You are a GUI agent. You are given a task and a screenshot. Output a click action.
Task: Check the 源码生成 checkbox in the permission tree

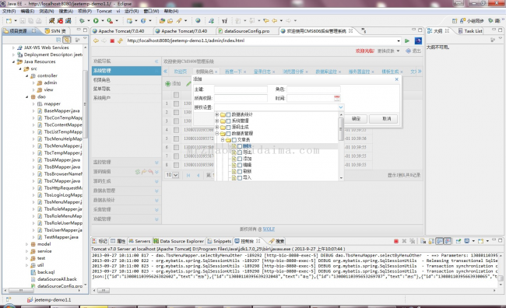[x=228, y=127]
